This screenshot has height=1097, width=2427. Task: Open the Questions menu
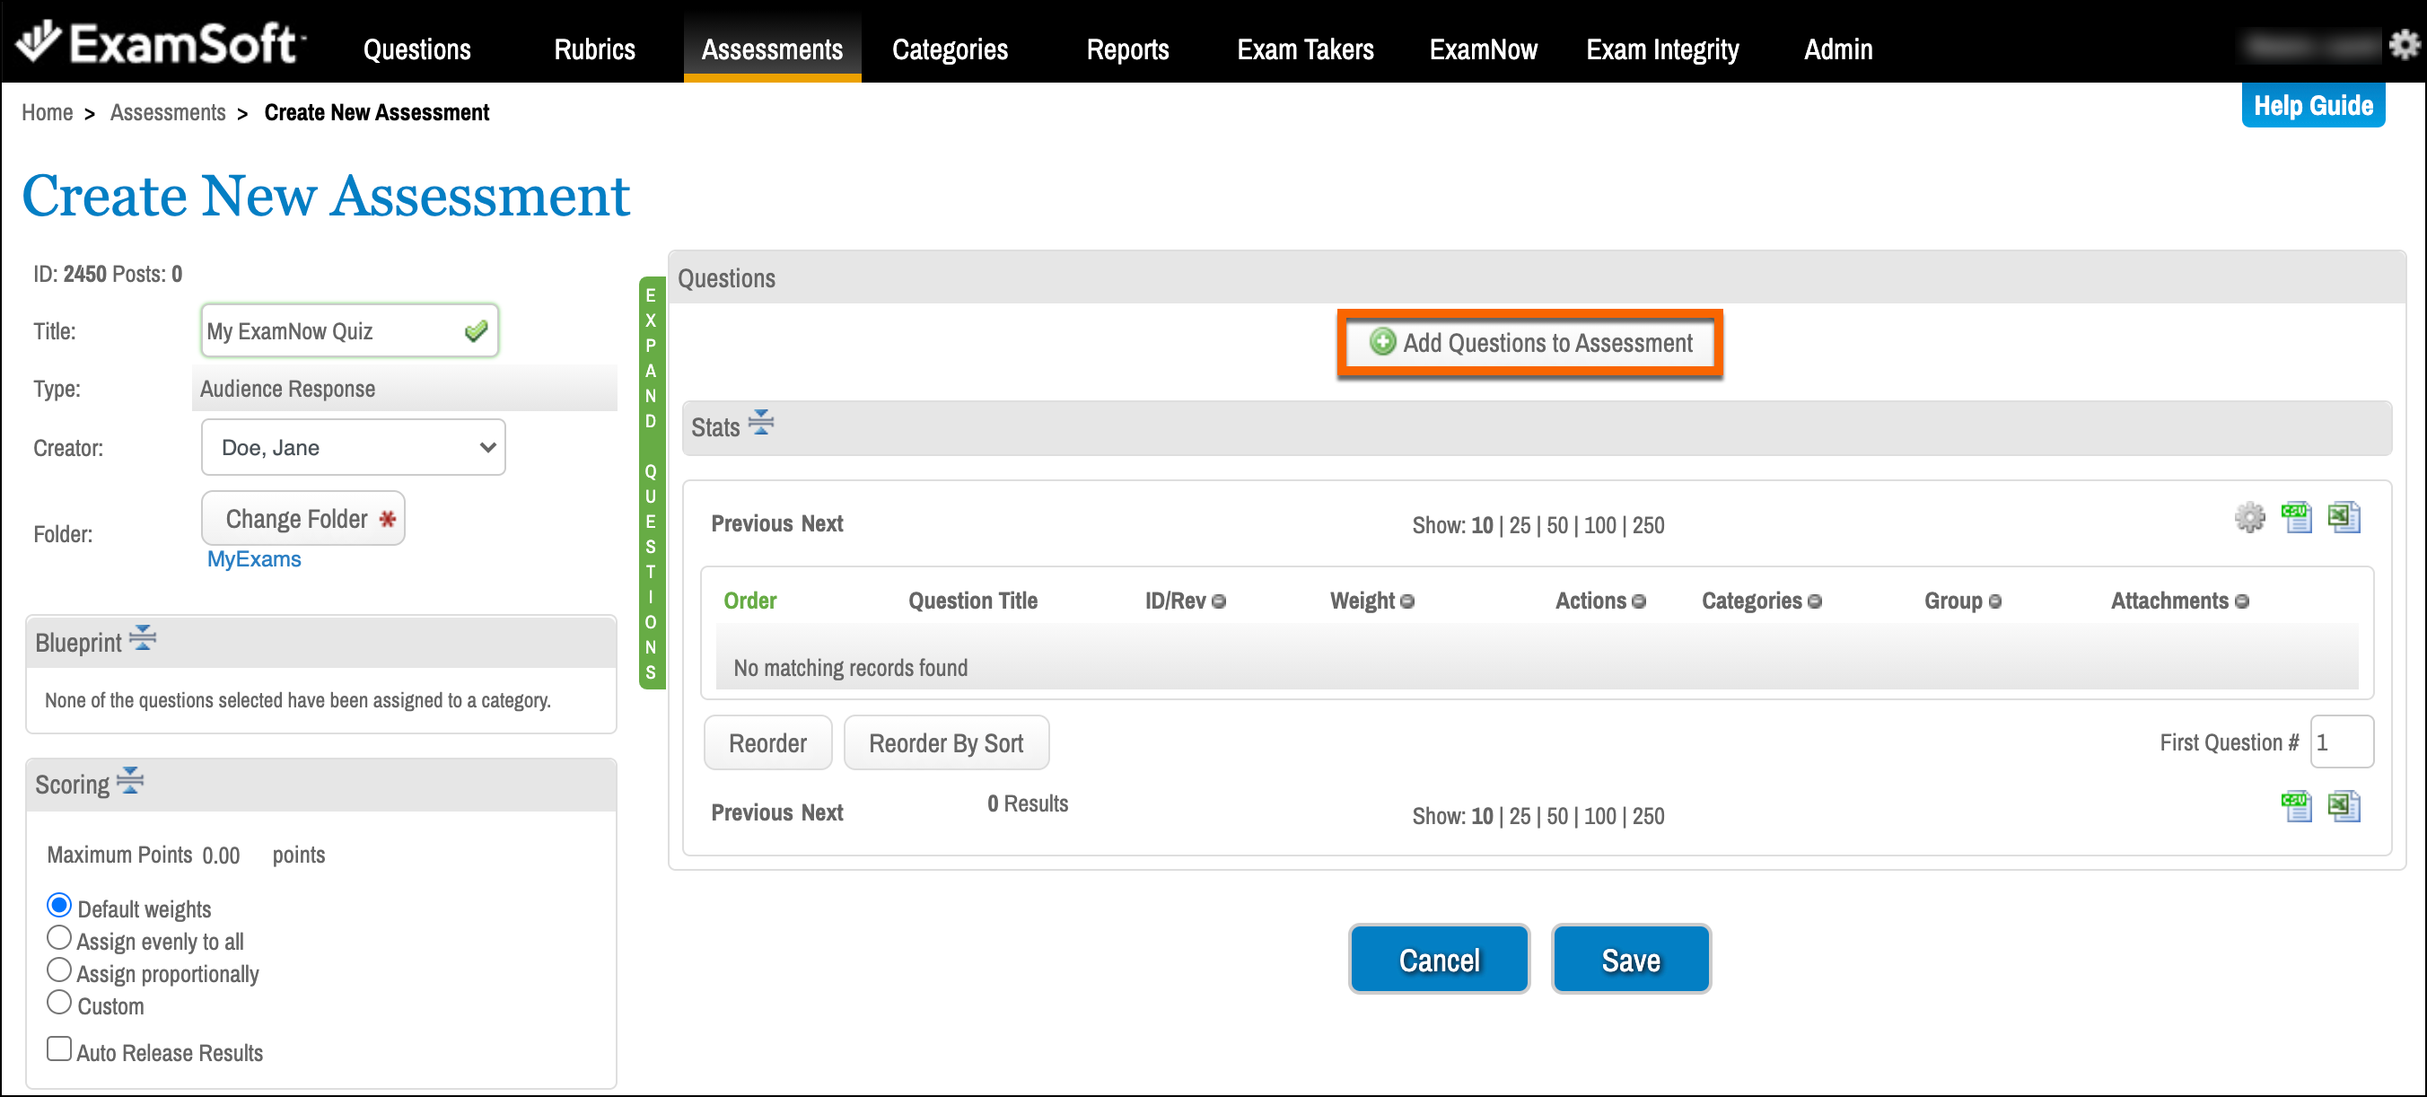(x=417, y=49)
